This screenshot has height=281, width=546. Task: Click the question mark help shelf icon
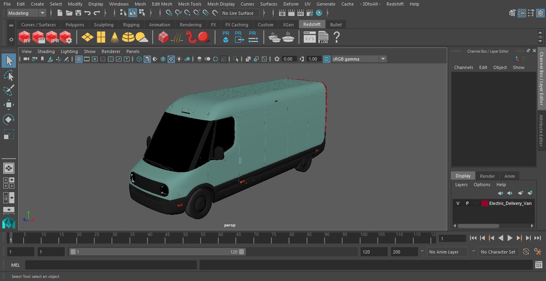click(337, 37)
